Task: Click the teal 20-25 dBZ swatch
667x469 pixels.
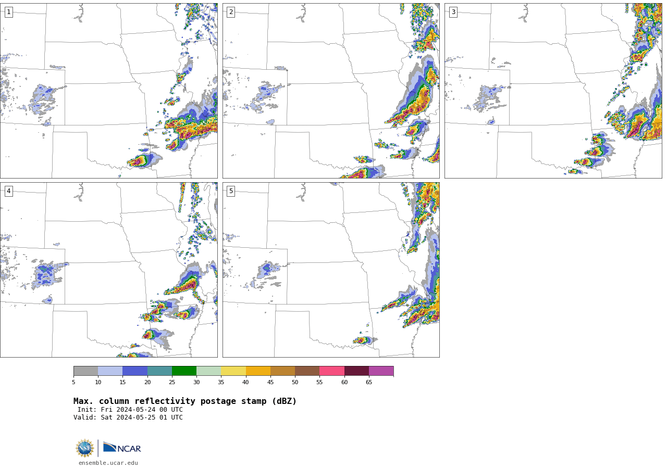Action: (159, 371)
